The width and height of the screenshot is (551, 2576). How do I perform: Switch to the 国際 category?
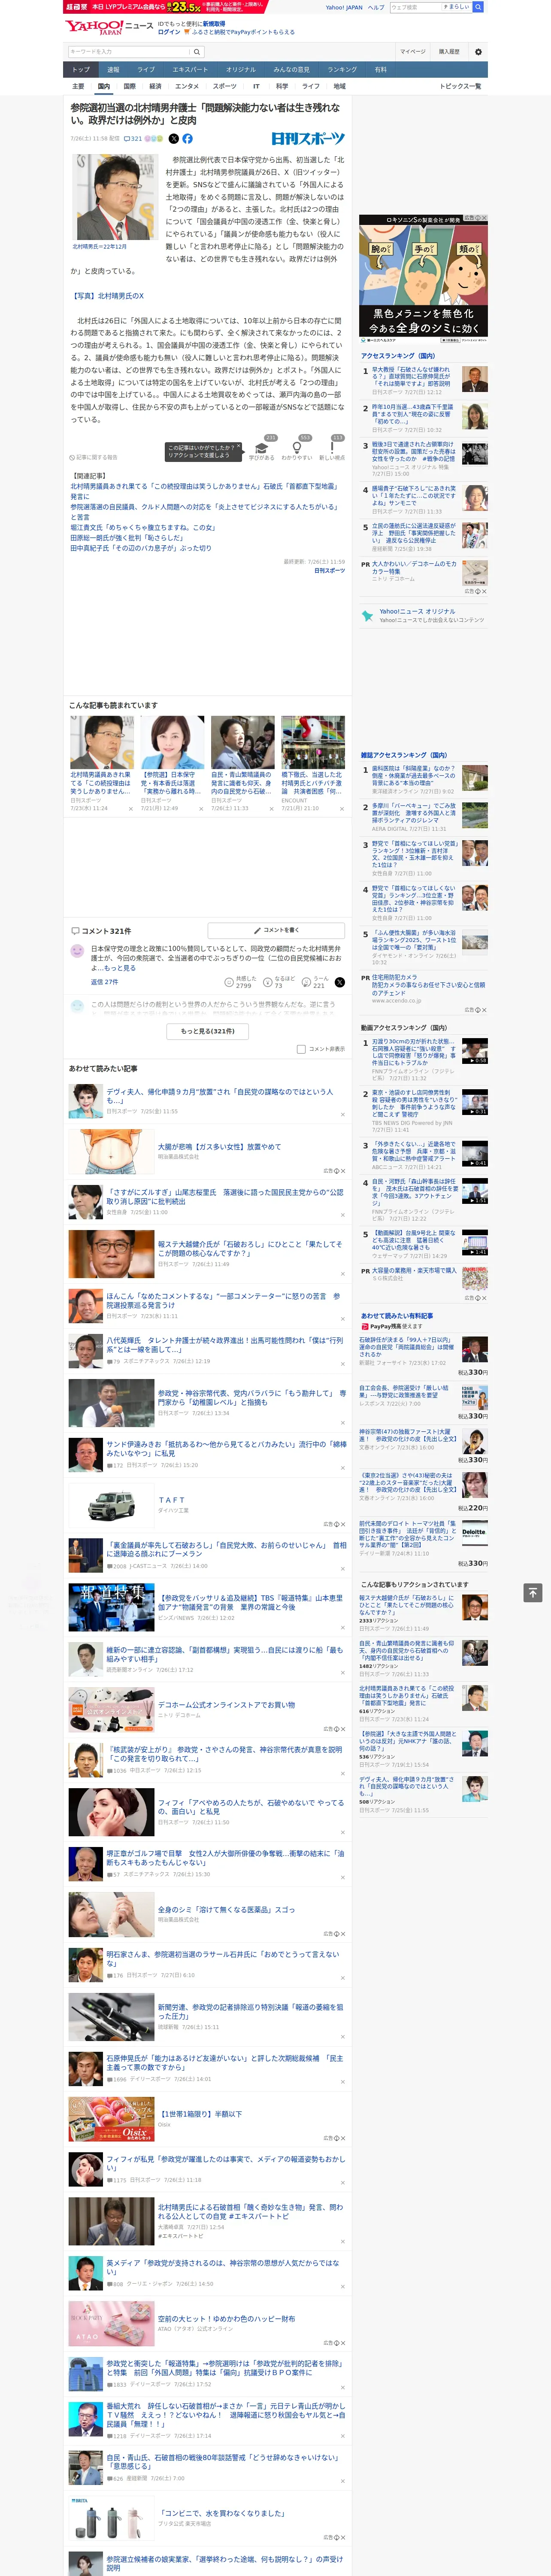point(129,86)
